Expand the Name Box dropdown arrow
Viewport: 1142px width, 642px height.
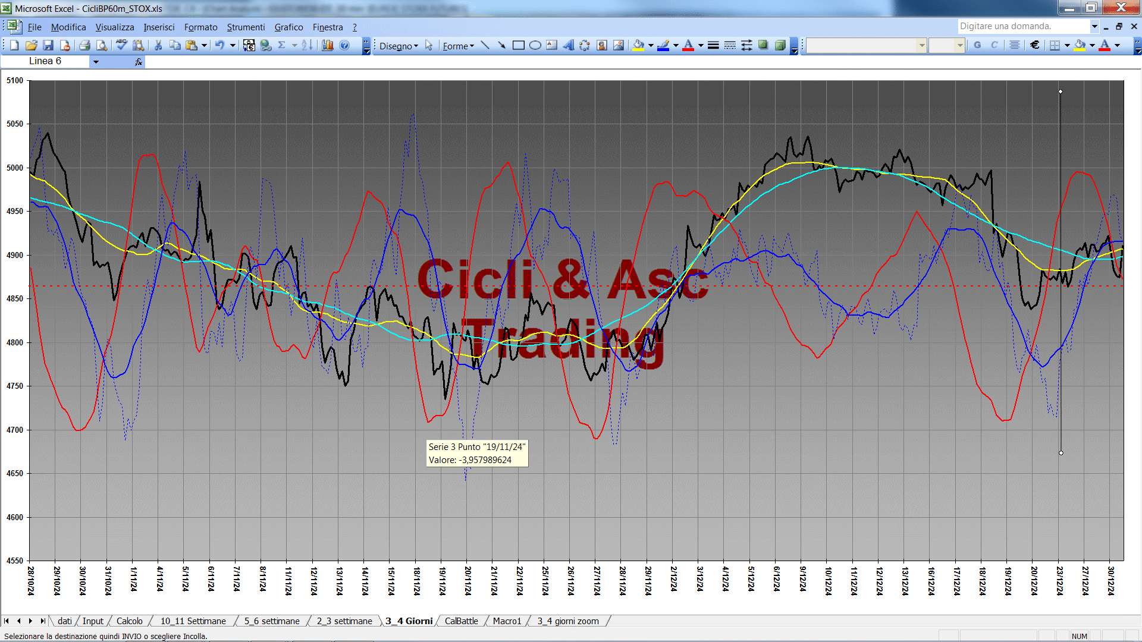coord(96,61)
